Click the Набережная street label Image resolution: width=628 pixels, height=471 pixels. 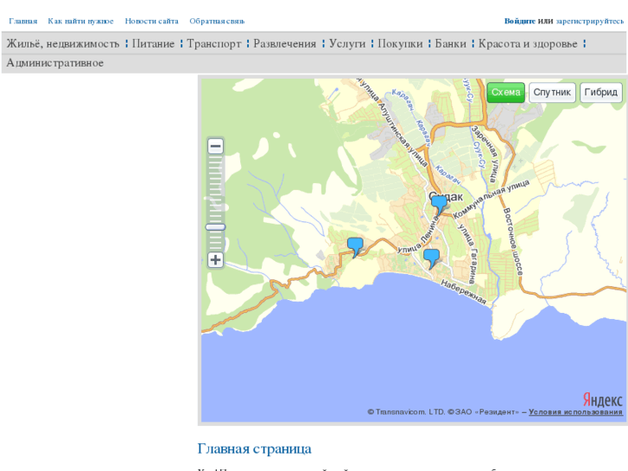[463, 292]
